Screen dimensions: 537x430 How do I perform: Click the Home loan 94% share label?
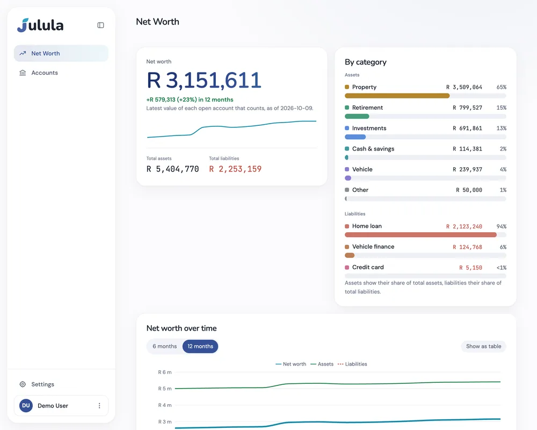502,226
